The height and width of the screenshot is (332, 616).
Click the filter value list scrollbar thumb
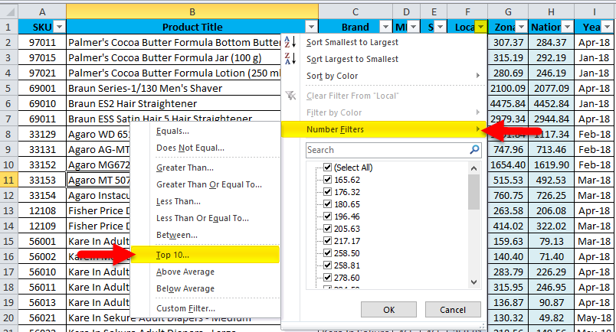[x=473, y=192]
